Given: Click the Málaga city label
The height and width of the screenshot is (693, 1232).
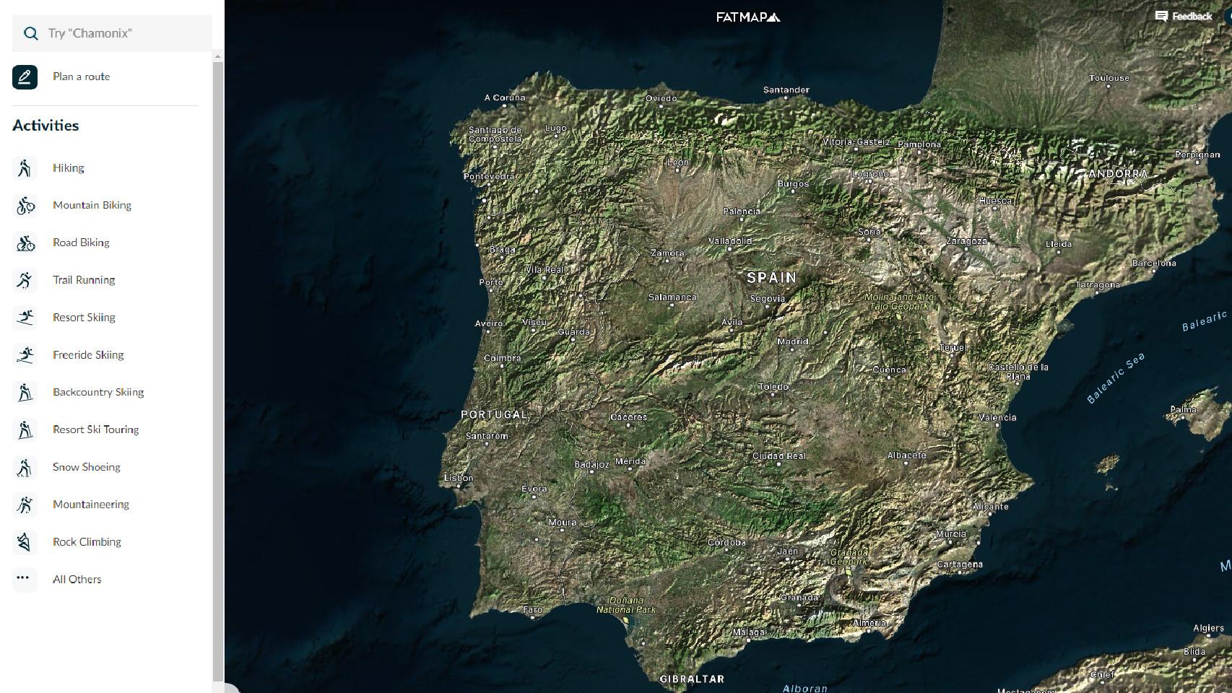Looking at the screenshot, I should (748, 632).
